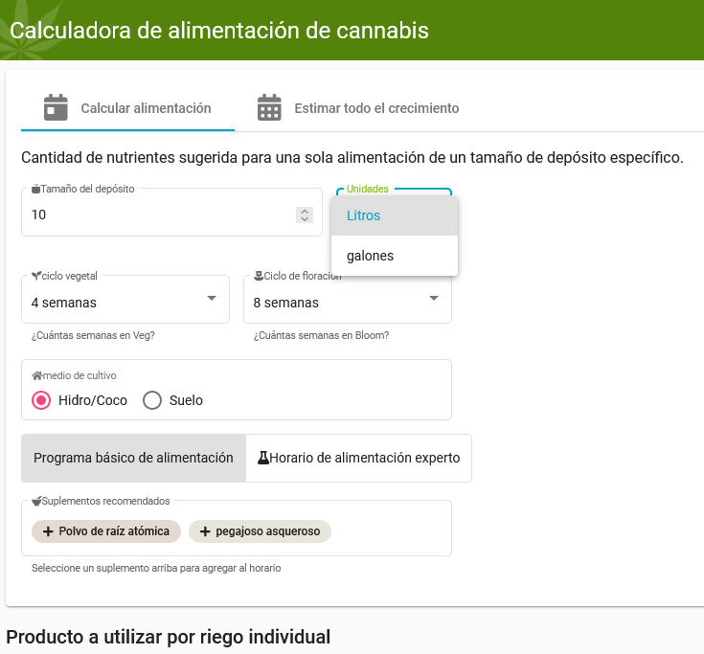704x654 pixels.
Task: Click the bucket icon beside Tamaño del depósito
Action: click(36, 189)
